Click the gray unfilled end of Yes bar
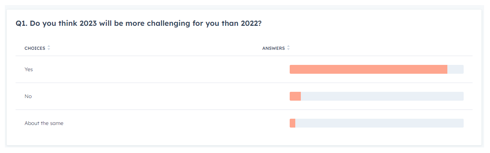 pyautogui.click(x=456, y=69)
